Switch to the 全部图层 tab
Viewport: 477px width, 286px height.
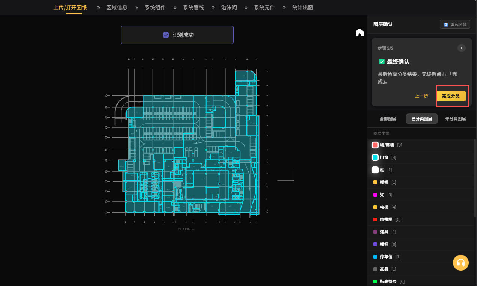[x=388, y=119]
